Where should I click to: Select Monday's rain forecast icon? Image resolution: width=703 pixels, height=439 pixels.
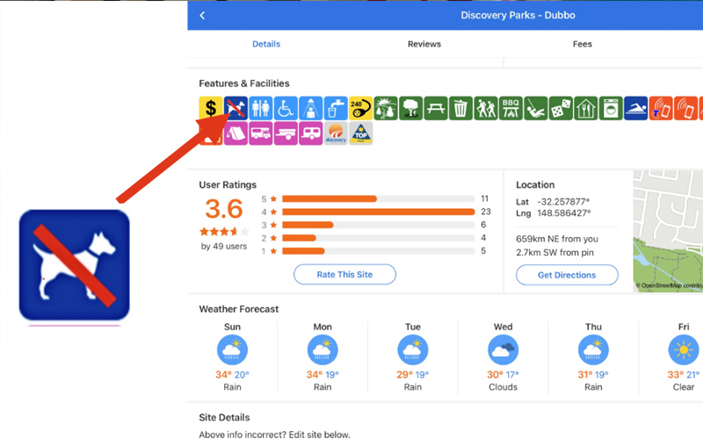click(x=323, y=349)
